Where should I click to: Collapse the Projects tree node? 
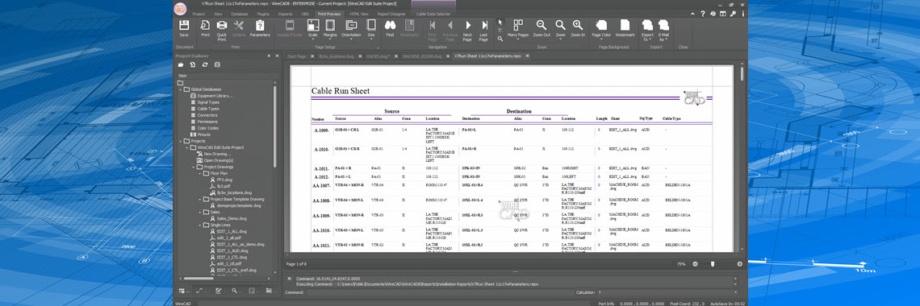coord(181,141)
